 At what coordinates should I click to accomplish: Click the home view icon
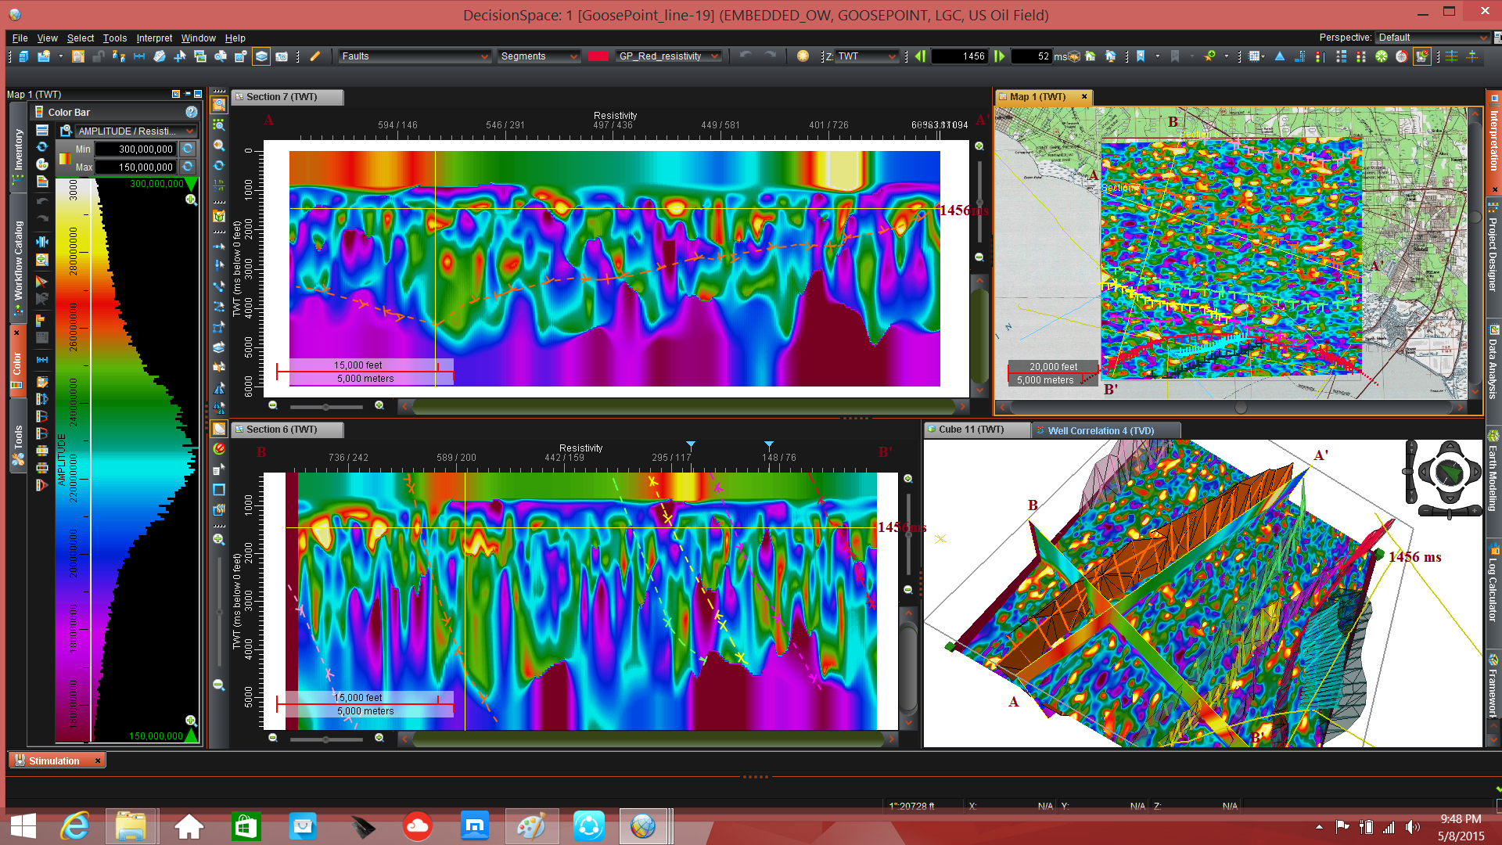[x=1091, y=56]
